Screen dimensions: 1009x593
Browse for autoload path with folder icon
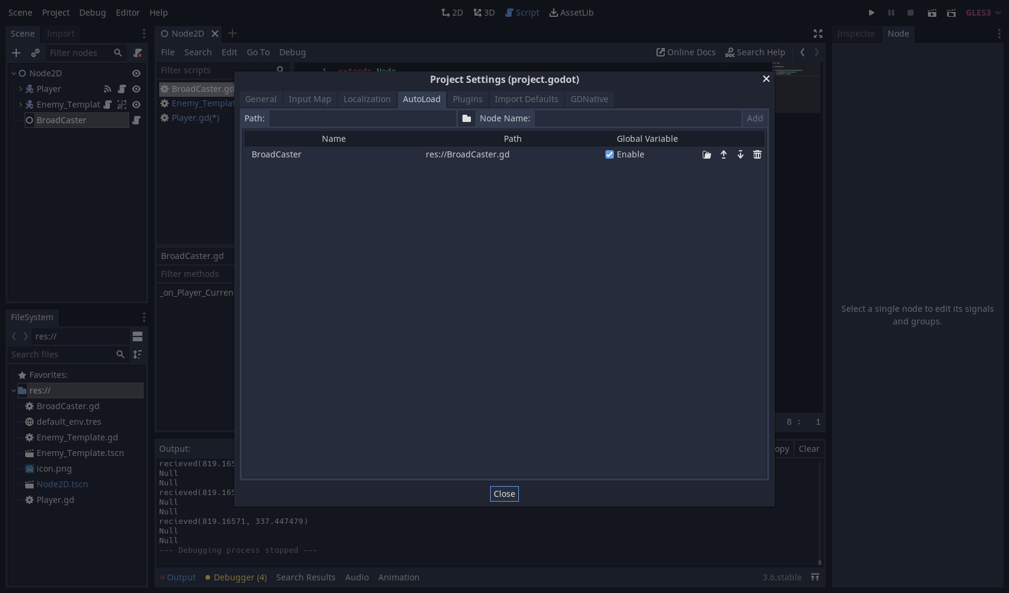tap(467, 118)
